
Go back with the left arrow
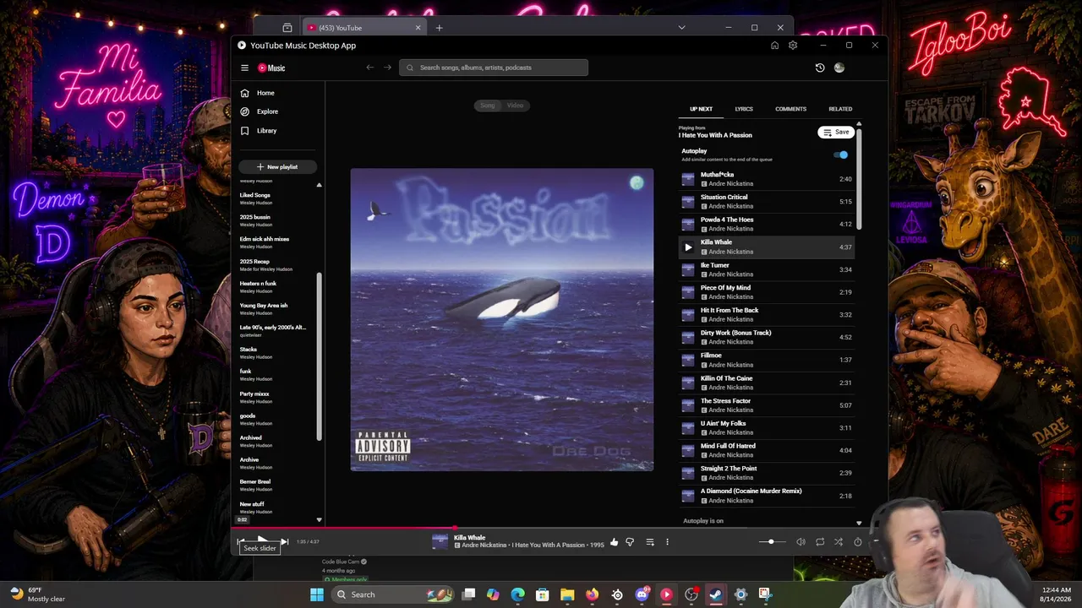pyautogui.click(x=369, y=68)
